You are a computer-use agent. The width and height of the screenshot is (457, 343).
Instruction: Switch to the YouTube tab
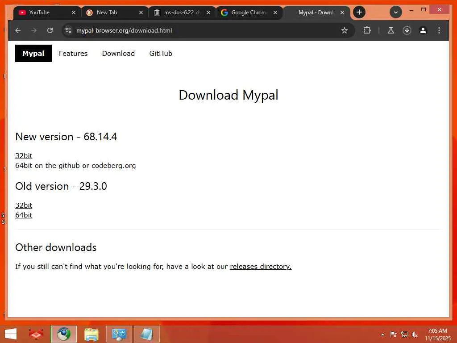pyautogui.click(x=43, y=13)
